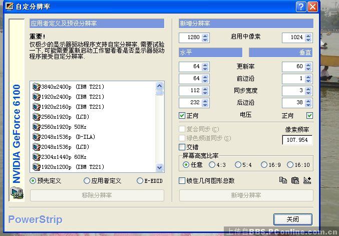Screen dimensions: 339x236
Task: Toggle the vertical 正向 polarity checkbox
Action: tap(309, 116)
